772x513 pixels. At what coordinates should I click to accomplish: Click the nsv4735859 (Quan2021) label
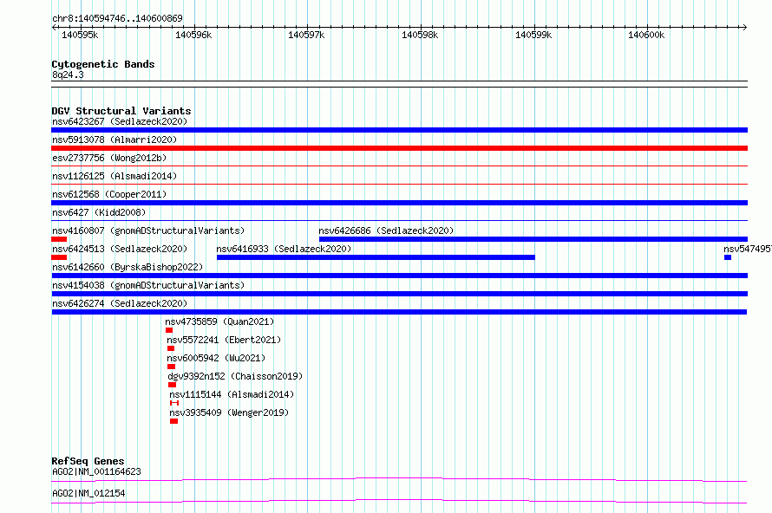tap(219, 321)
